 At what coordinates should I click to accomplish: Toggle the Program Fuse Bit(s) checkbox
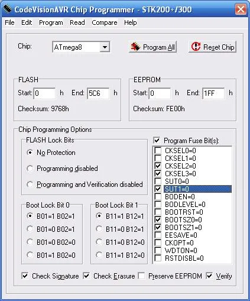[157, 141]
